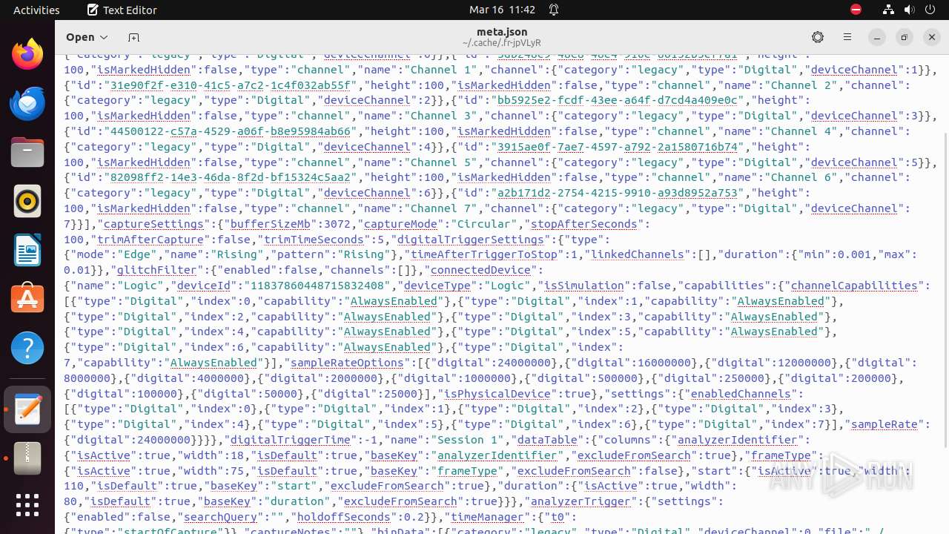Minimize the Text Editor window

click(x=877, y=37)
